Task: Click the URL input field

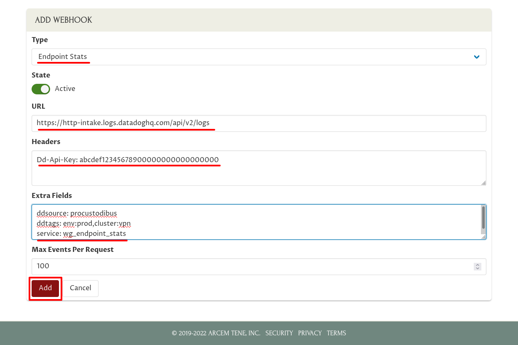Action: pos(259,123)
